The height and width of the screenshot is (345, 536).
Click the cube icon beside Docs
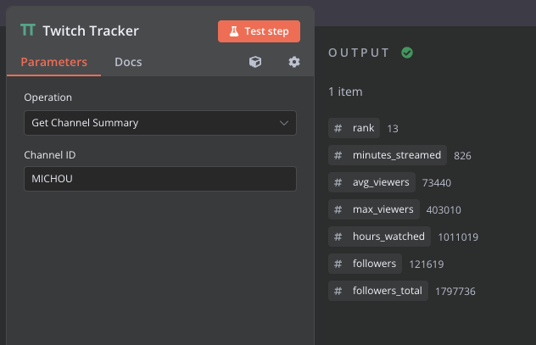255,62
